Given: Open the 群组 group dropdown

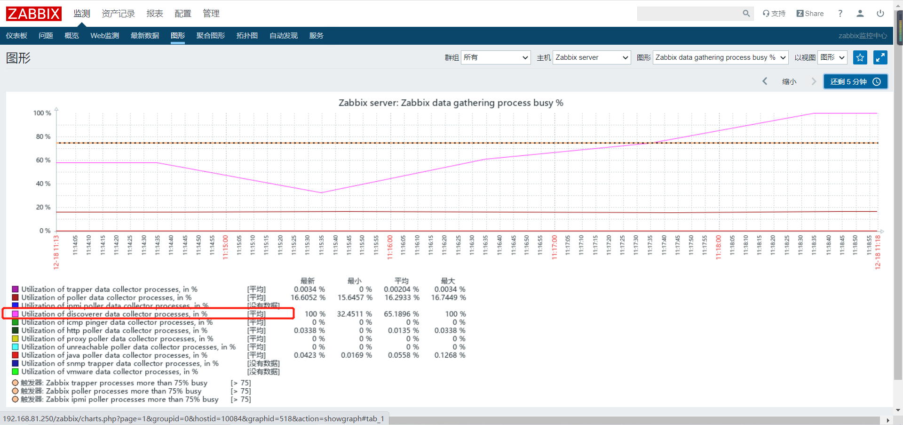Looking at the screenshot, I should tap(496, 57).
